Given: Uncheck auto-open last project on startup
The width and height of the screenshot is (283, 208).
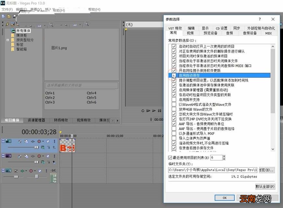Looking at the screenshot, I should coord(174,46).
